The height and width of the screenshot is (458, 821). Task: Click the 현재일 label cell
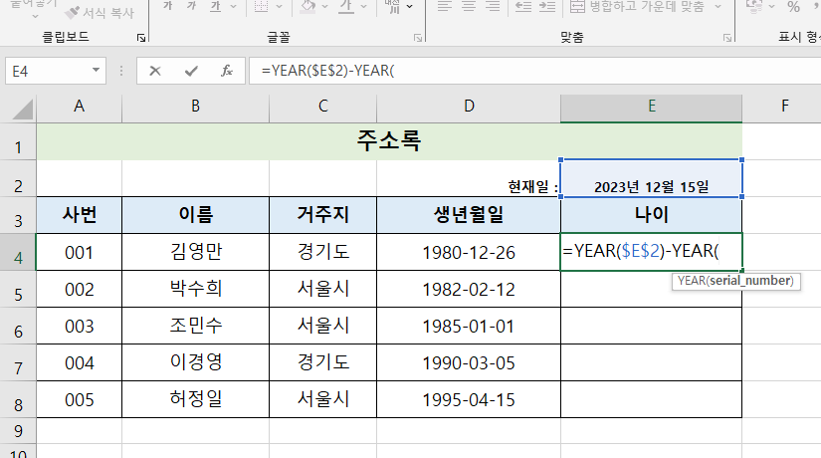point(469,179)
